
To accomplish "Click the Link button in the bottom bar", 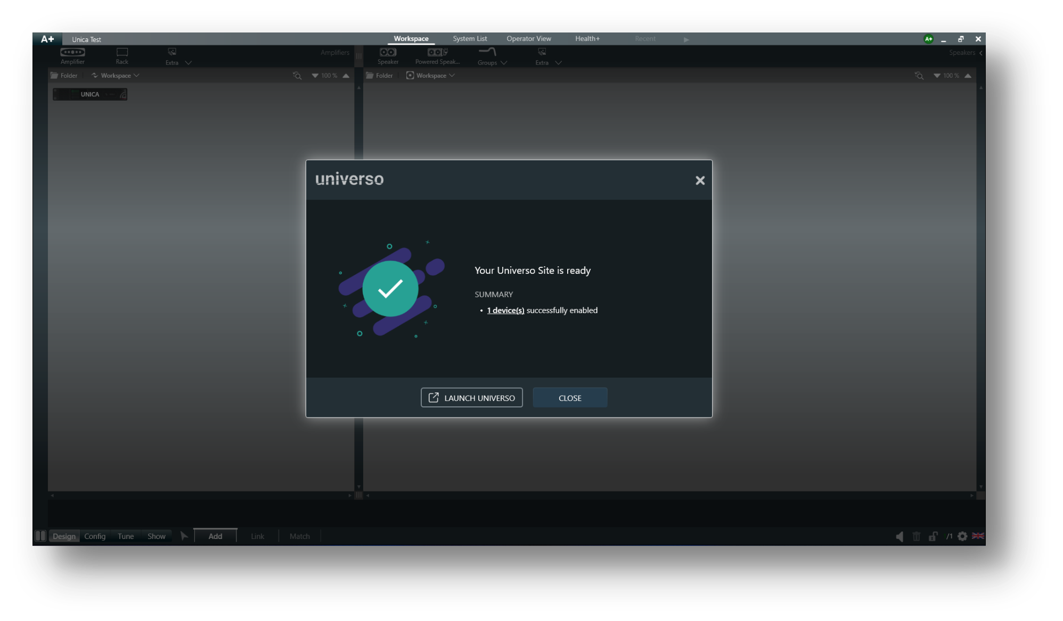I will pos(257,536).
